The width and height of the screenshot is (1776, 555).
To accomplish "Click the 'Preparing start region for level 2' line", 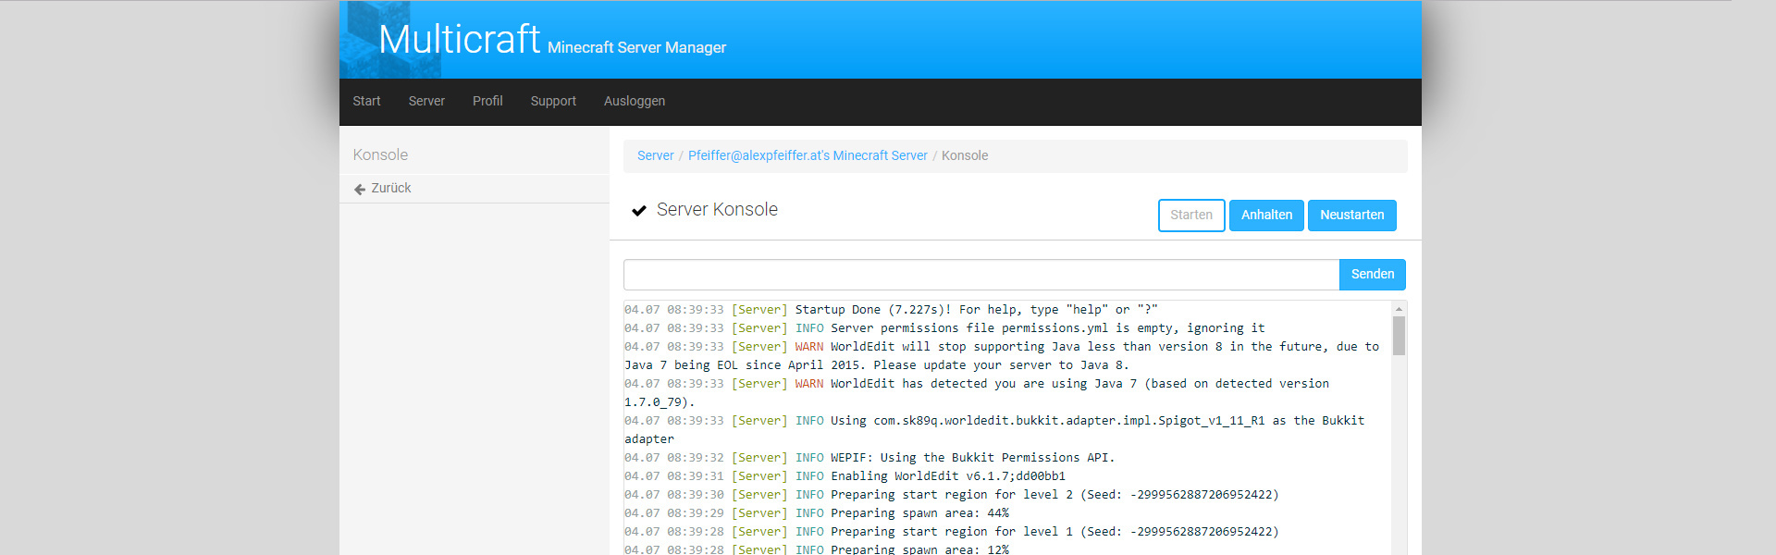I will (952, 495).
